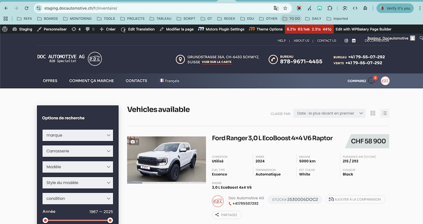The height and width of the screenshot is (224, 423).
Task: Open the round DOC account avatar in nav
Action: click(x=385, y=81)
